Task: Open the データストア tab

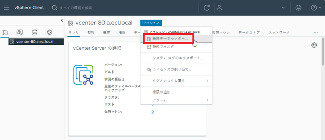Action: tap(249, 32)
